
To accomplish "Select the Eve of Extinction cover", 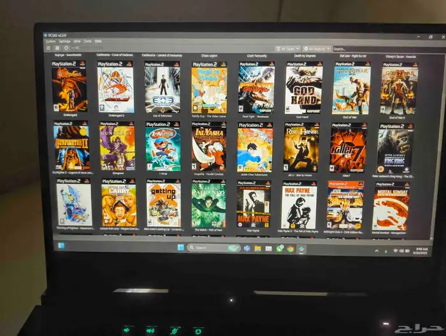I will (x=162, y=87).
